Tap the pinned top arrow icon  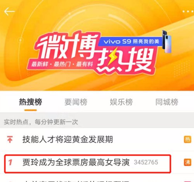click(x=10, y=139)
